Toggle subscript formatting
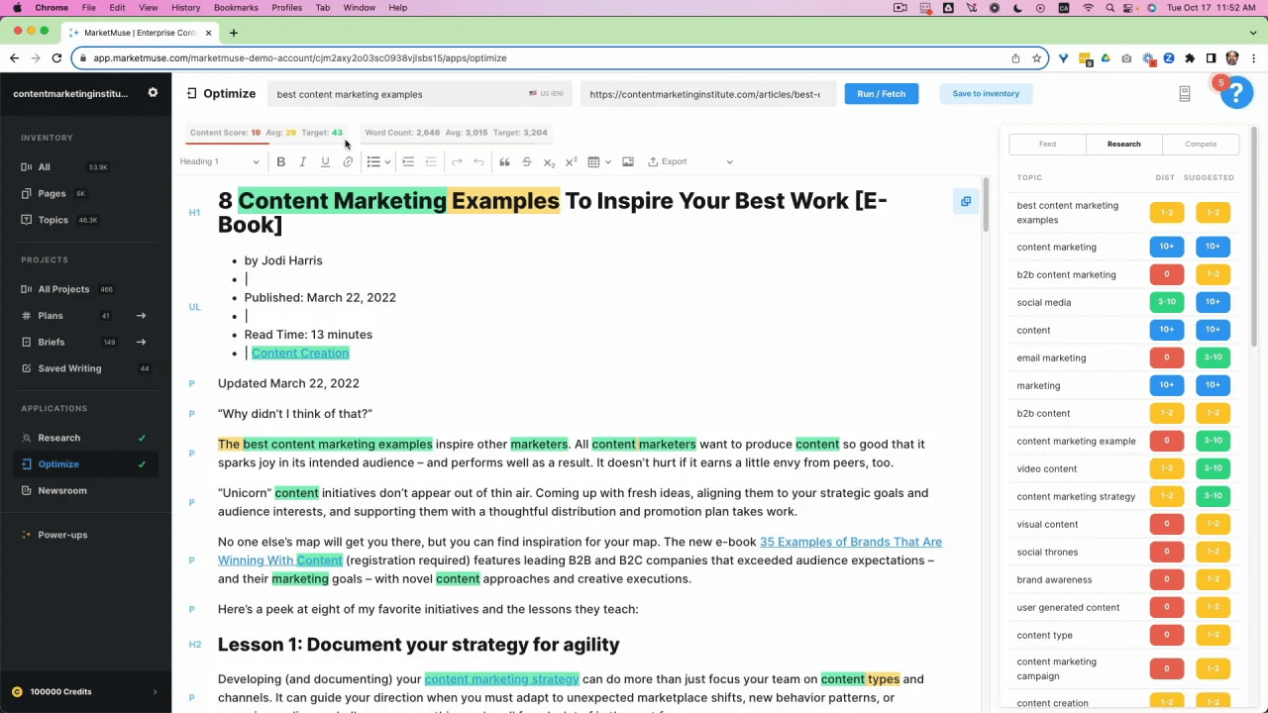1268x713 pixels. click(x=548, y=161)
